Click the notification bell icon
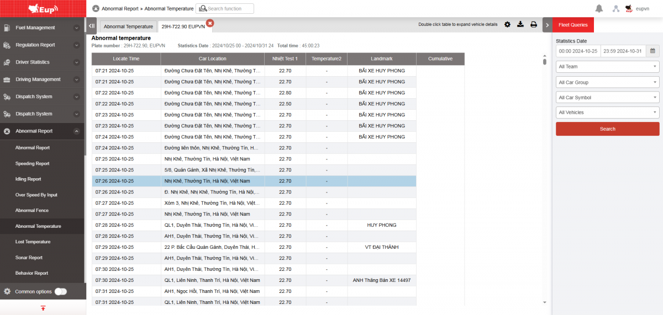Screen dimensions: 663x315 click(x=599, y=8)
